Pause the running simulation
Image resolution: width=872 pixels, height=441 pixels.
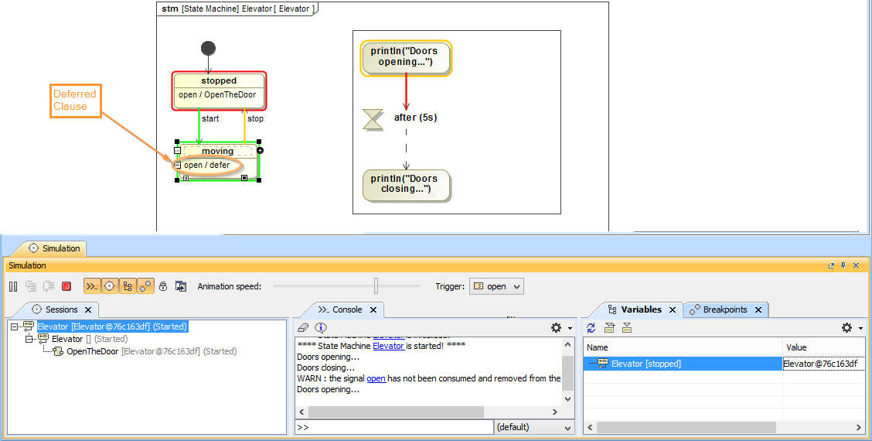[13, 286]
